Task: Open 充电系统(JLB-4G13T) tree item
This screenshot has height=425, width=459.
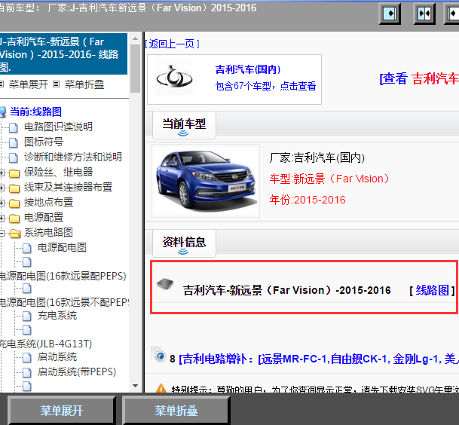Action: 46,344
